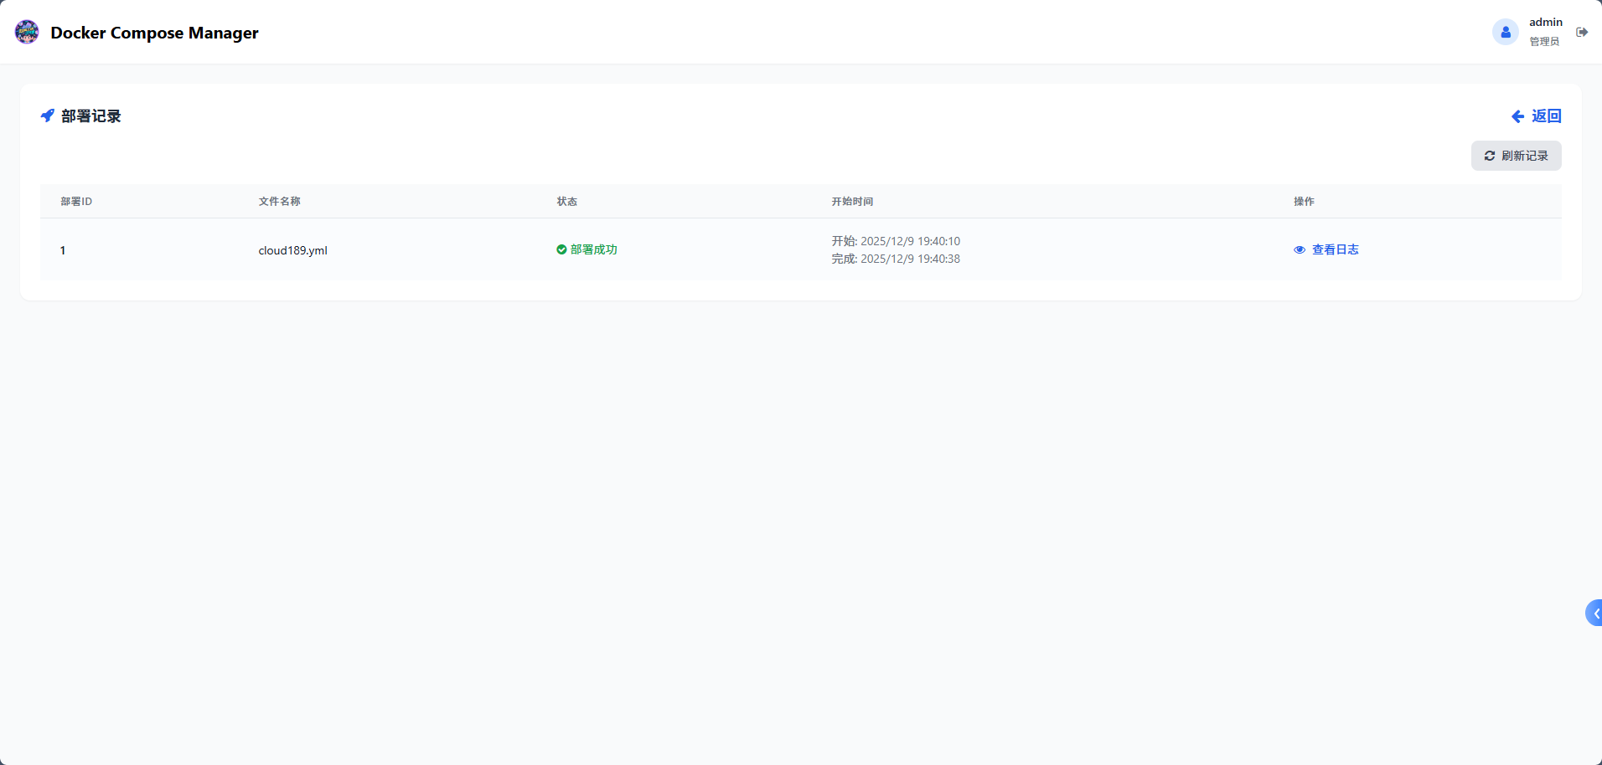Click the green checkmark icon beside 部署成功
Screen dimensions: 1602x765
[561, 249]
